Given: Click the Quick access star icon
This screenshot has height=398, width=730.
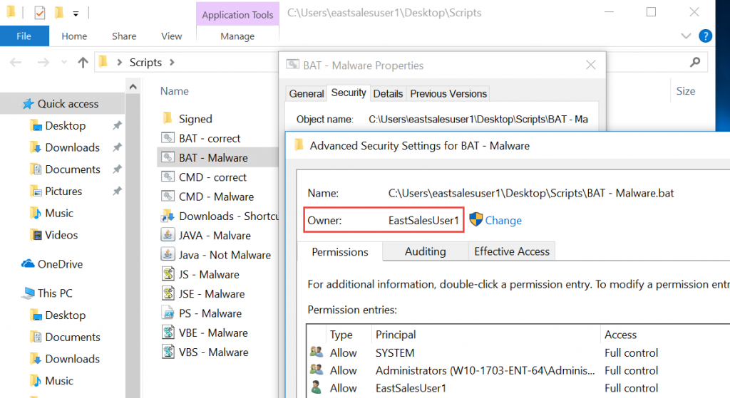Looking at the screenshot, I should pos(29,104).
